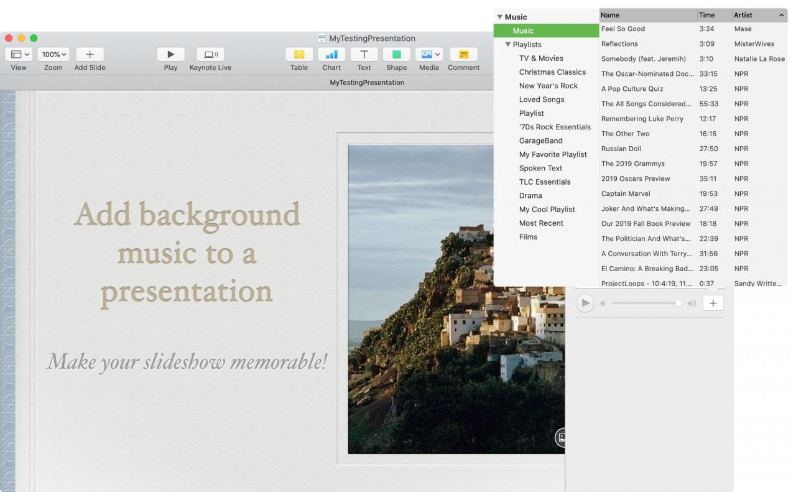Click the Keynote document title icon
The height and width of the screenshot is (492, 796).
pyautogui.click(x=322, y=38)
